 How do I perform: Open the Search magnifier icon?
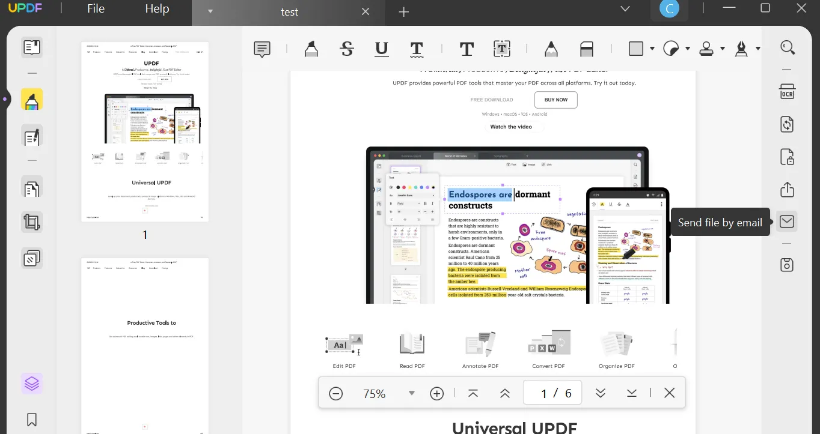[787, 47]
